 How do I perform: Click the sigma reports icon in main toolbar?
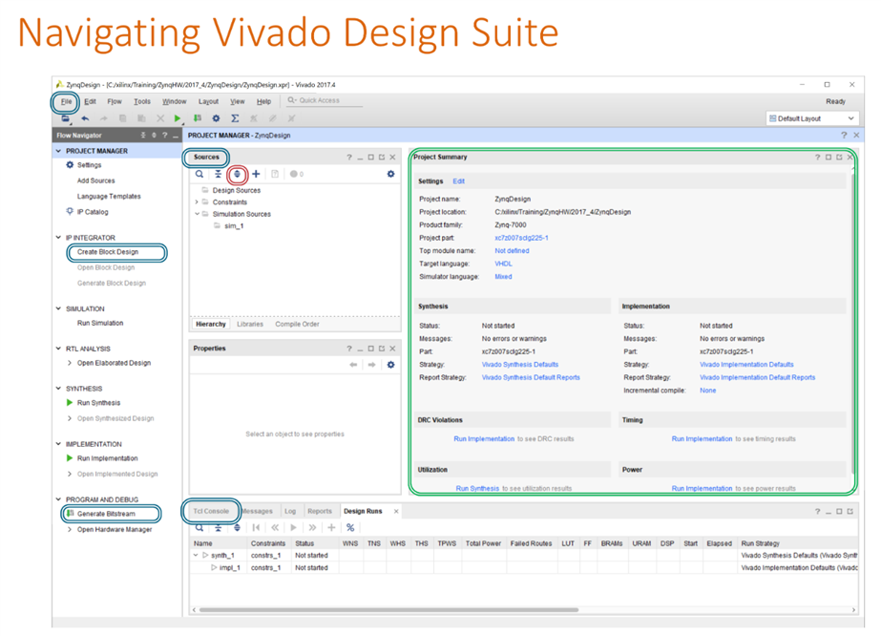[235, 118]
